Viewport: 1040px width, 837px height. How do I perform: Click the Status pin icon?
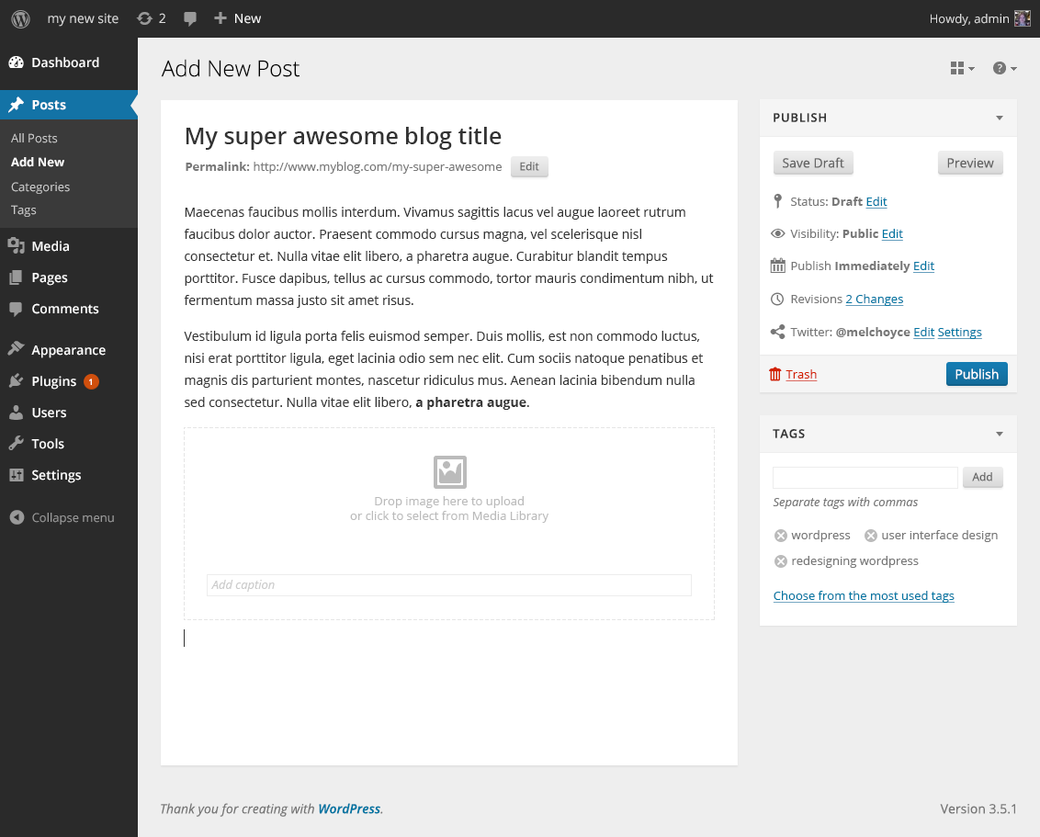click(x=777, y=201)
